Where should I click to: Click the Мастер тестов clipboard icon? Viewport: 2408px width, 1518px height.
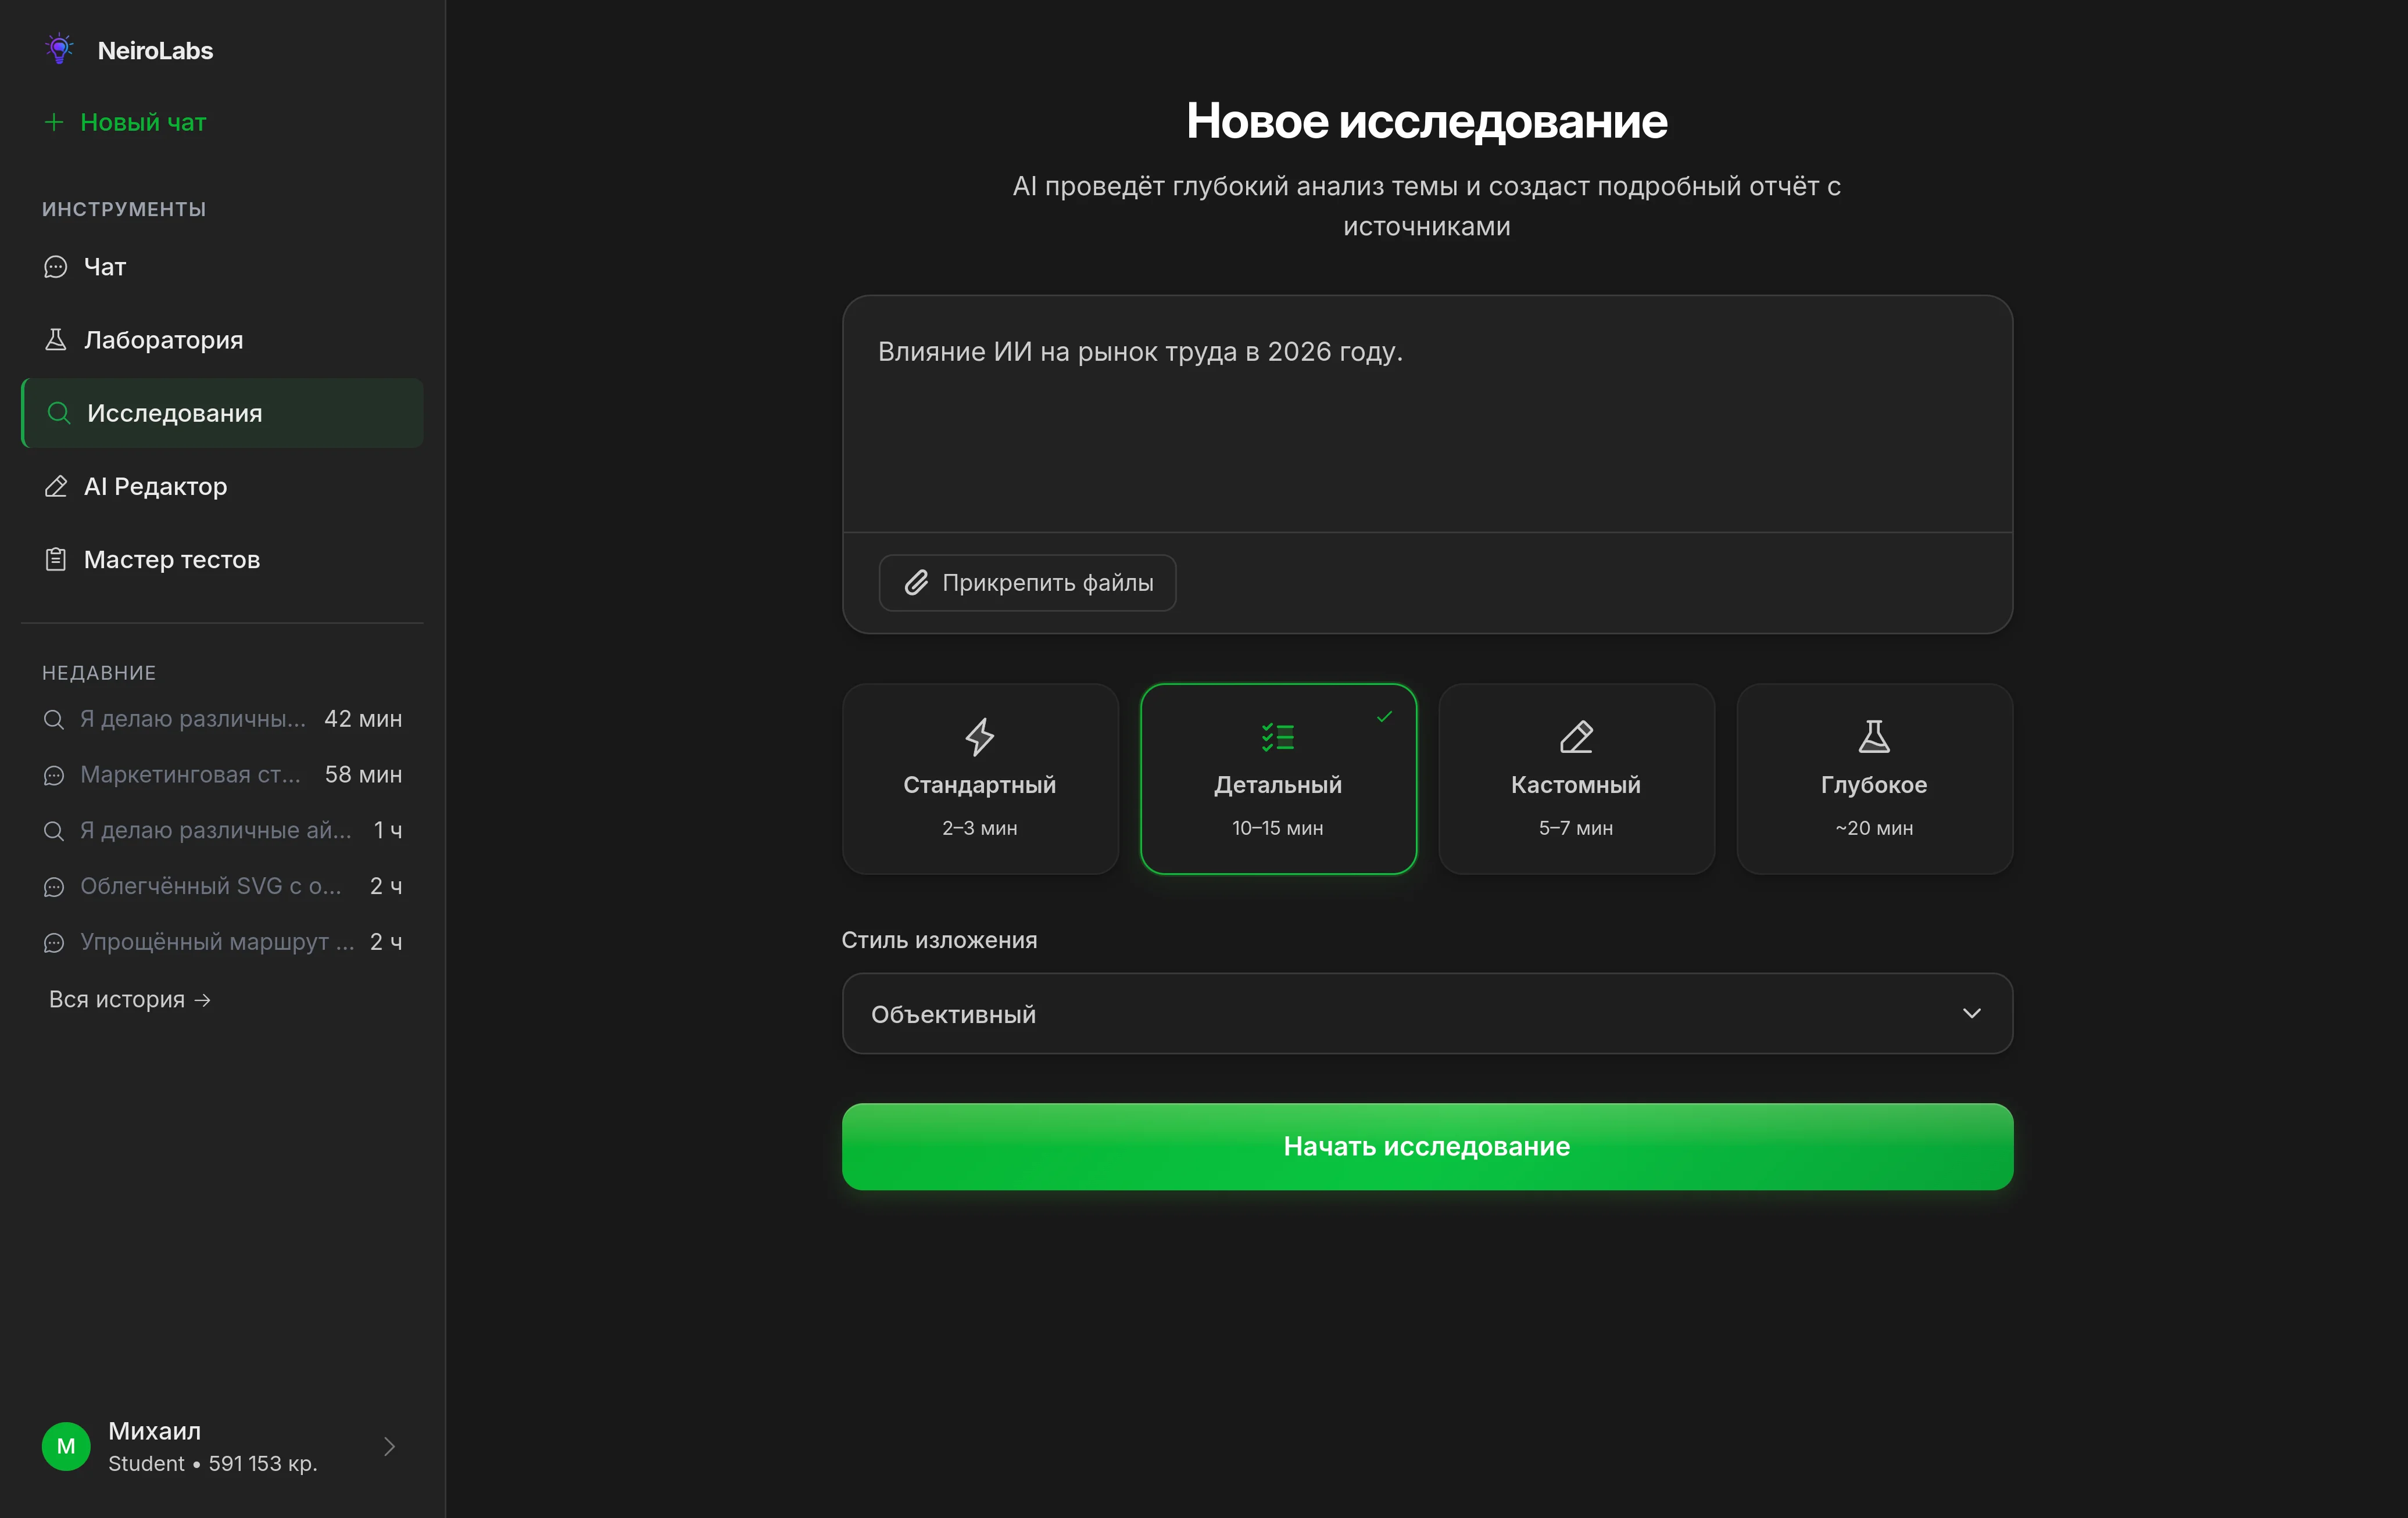click(x=56, y=559)
